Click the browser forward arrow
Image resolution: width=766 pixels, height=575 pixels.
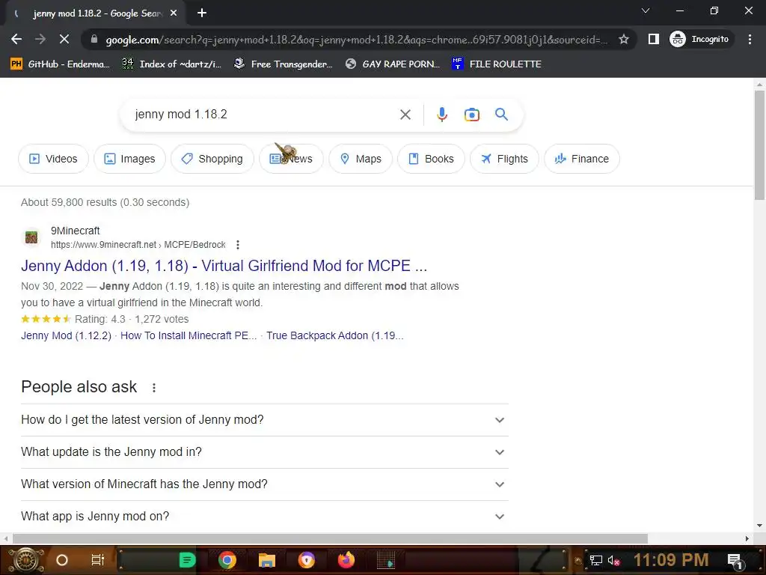(40, 39)
